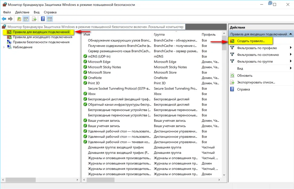Open Help from the toolbar question icon
The width and height of the screenshot is (294, 189).
(43, 19)
